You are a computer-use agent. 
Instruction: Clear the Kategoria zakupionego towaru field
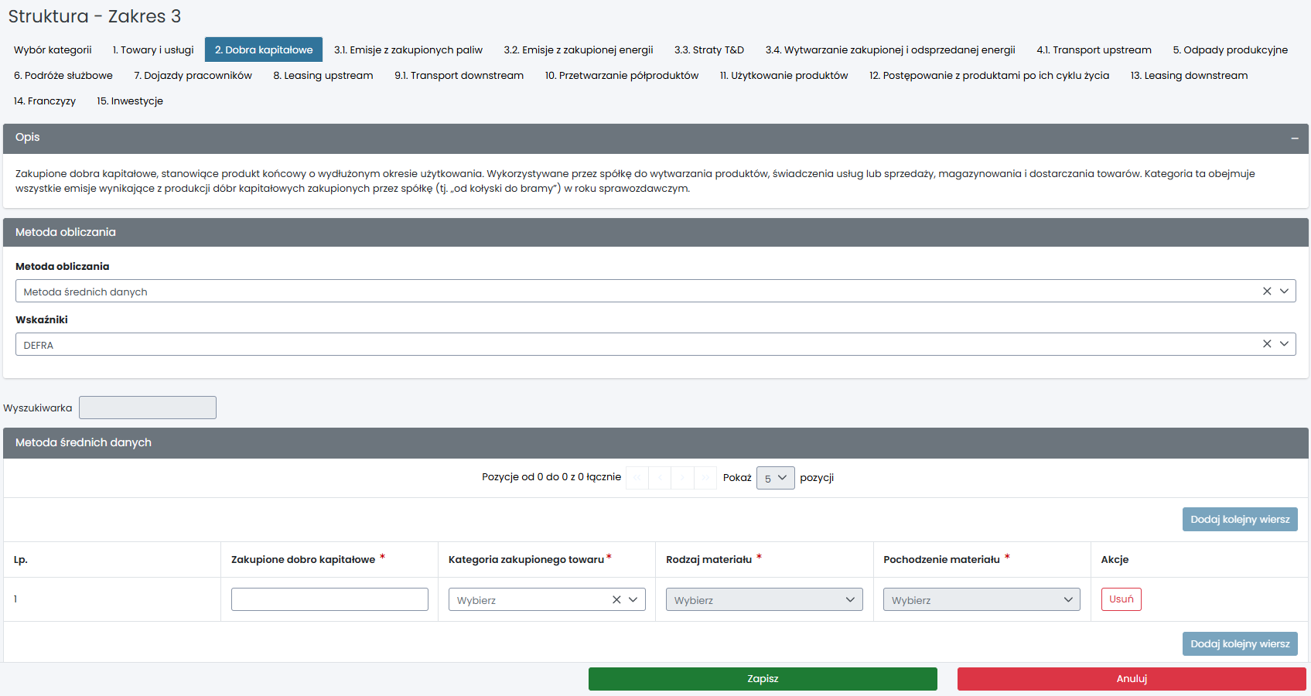coord(616,600)
